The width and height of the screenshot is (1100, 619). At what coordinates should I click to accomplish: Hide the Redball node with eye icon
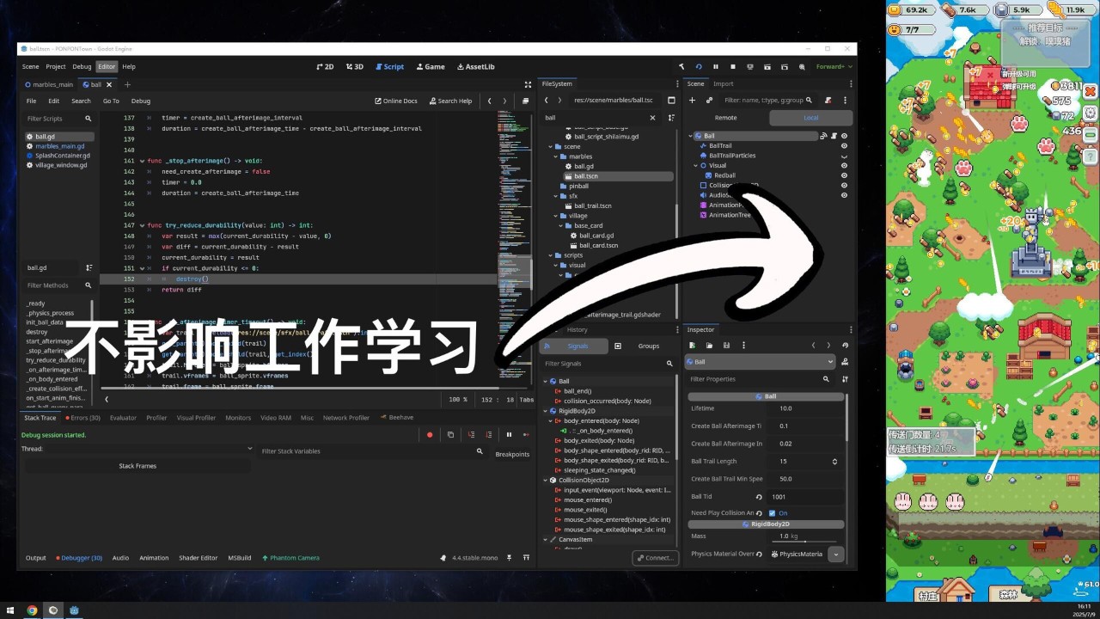(844, 175)
